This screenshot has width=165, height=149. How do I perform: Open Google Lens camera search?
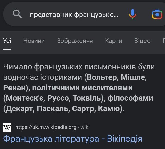coord(157,14)
